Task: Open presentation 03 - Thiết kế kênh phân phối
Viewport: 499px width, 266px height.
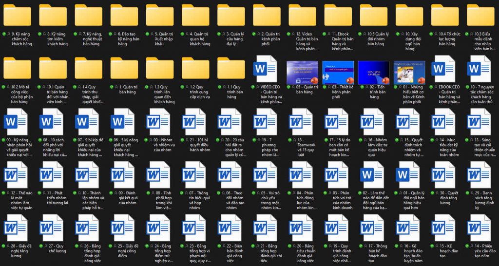Action: coord(338,72)
